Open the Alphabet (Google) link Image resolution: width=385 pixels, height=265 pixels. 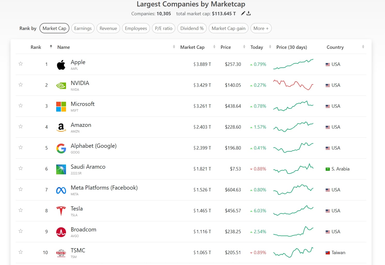click(94, 146)
